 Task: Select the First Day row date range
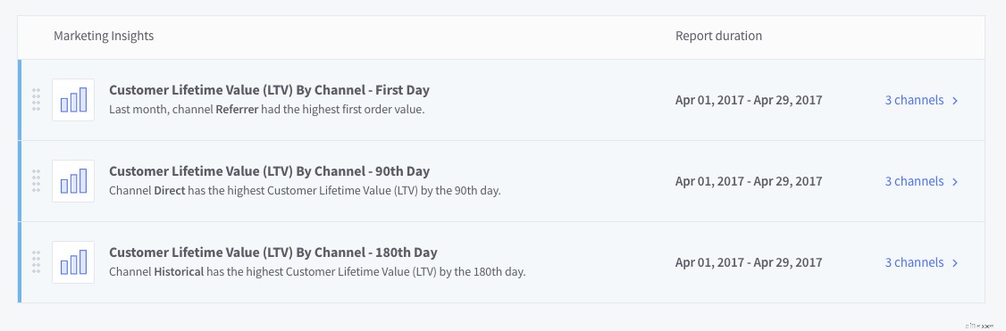749,100
